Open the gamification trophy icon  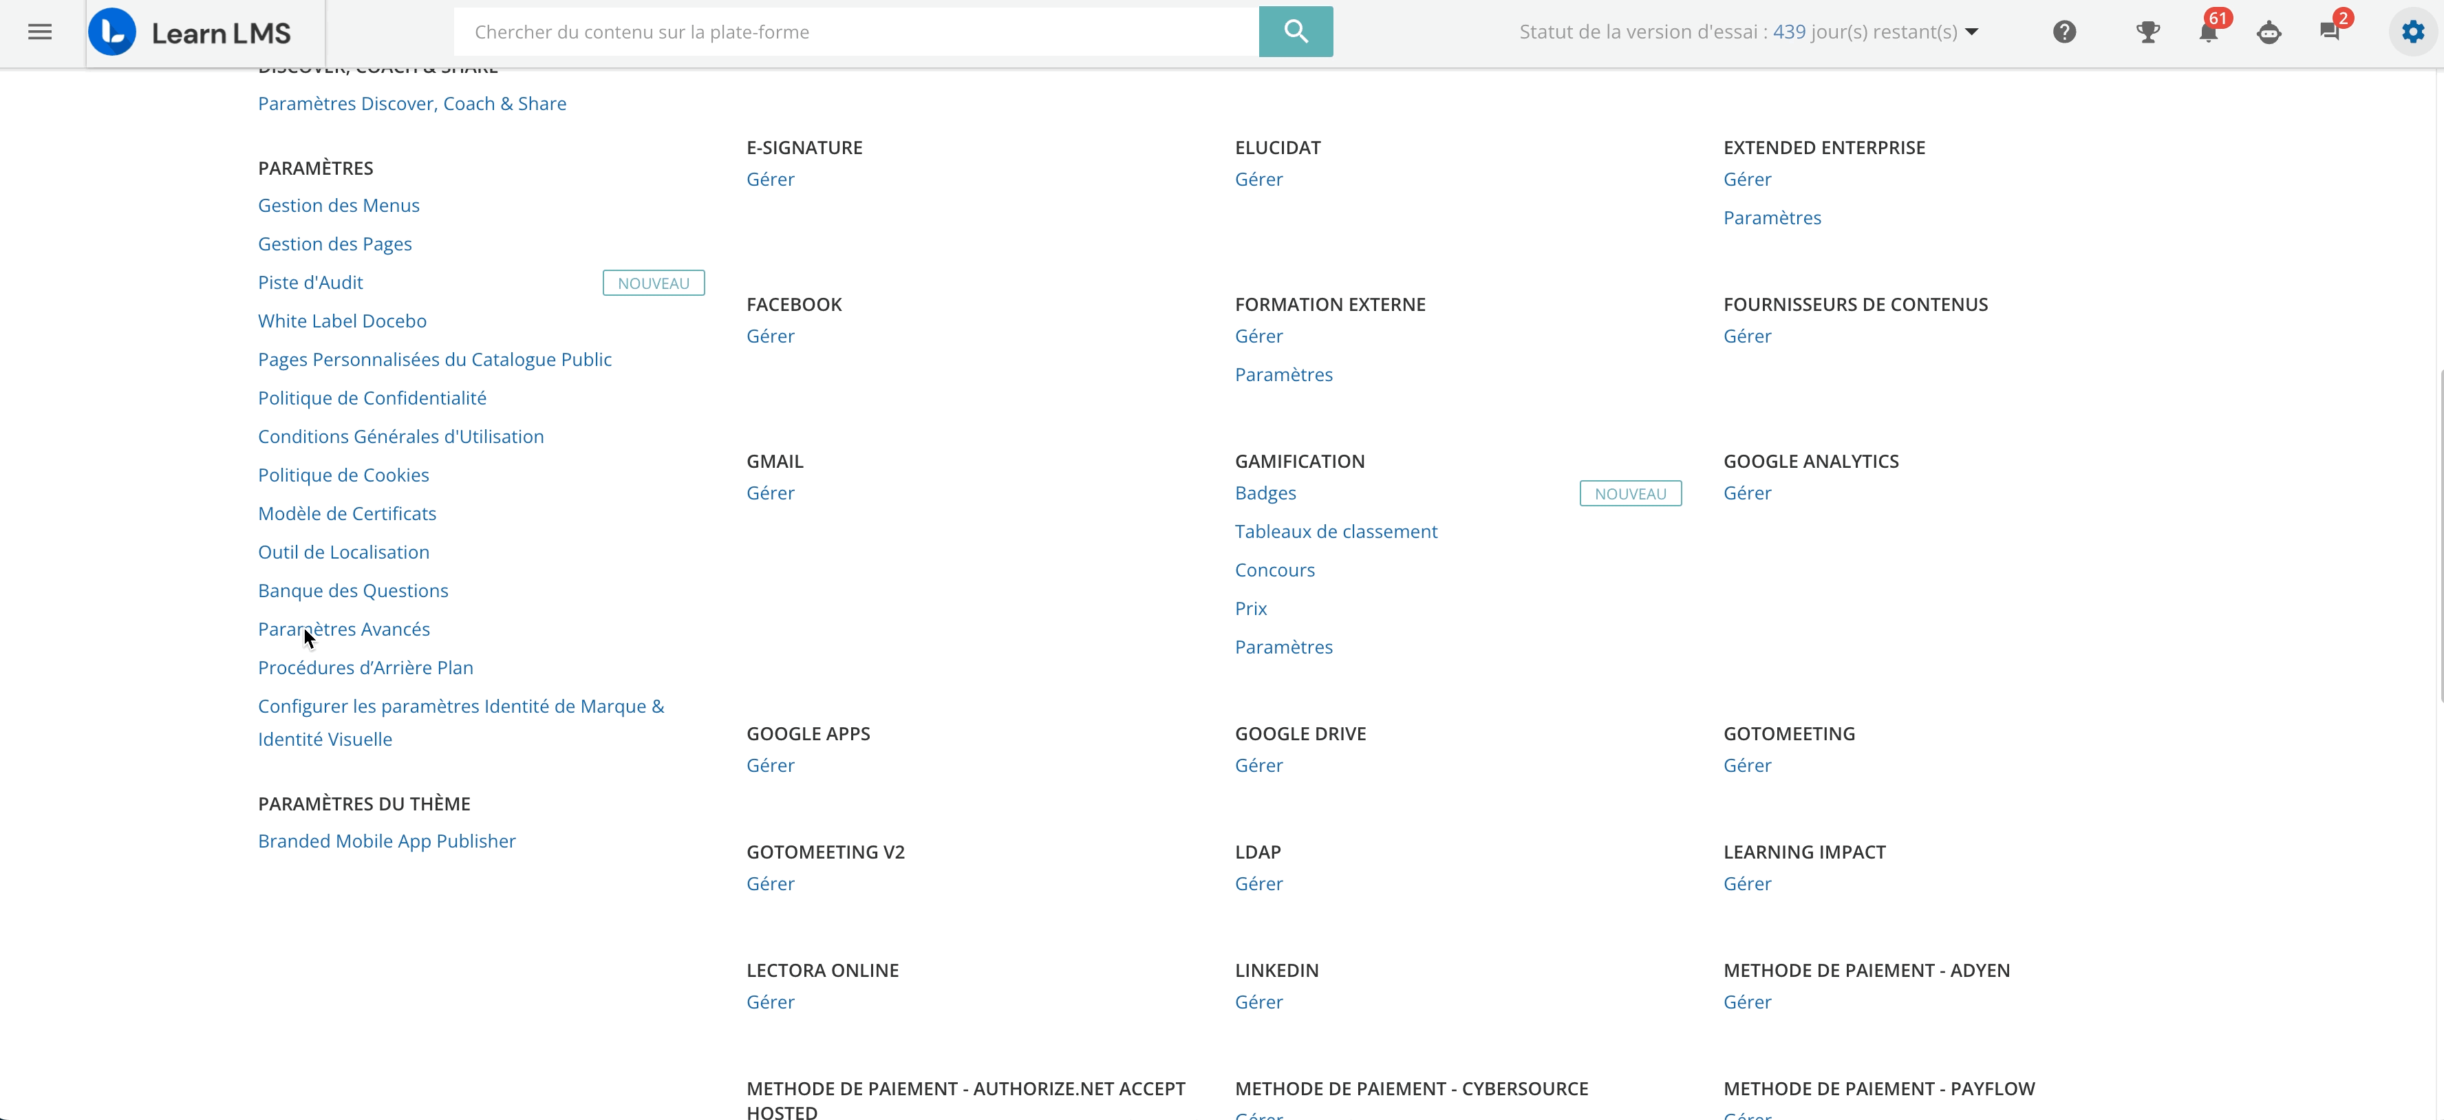coord(2147,32)
